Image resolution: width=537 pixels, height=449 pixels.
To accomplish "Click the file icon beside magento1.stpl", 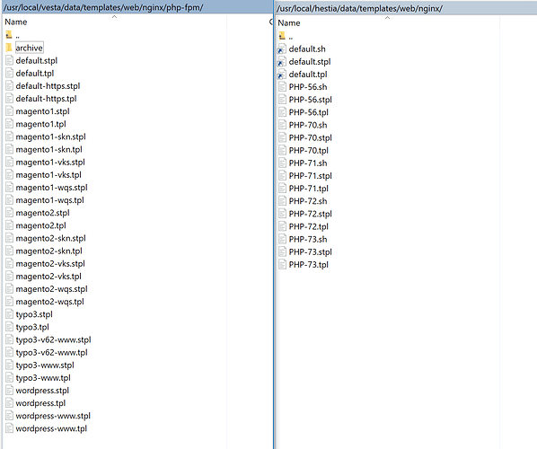I will pyautogui.click(x=9, y=111).
